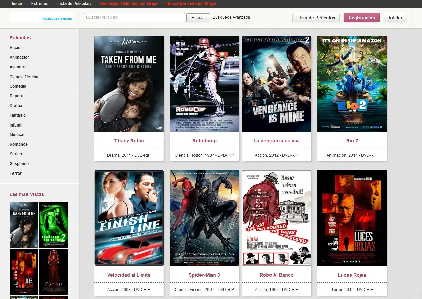
Task: Select the Infantil category
Action: (16, 125)
